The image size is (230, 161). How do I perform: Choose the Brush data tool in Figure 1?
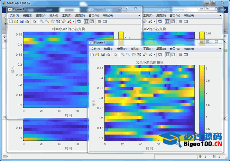(x=69, y=22)
